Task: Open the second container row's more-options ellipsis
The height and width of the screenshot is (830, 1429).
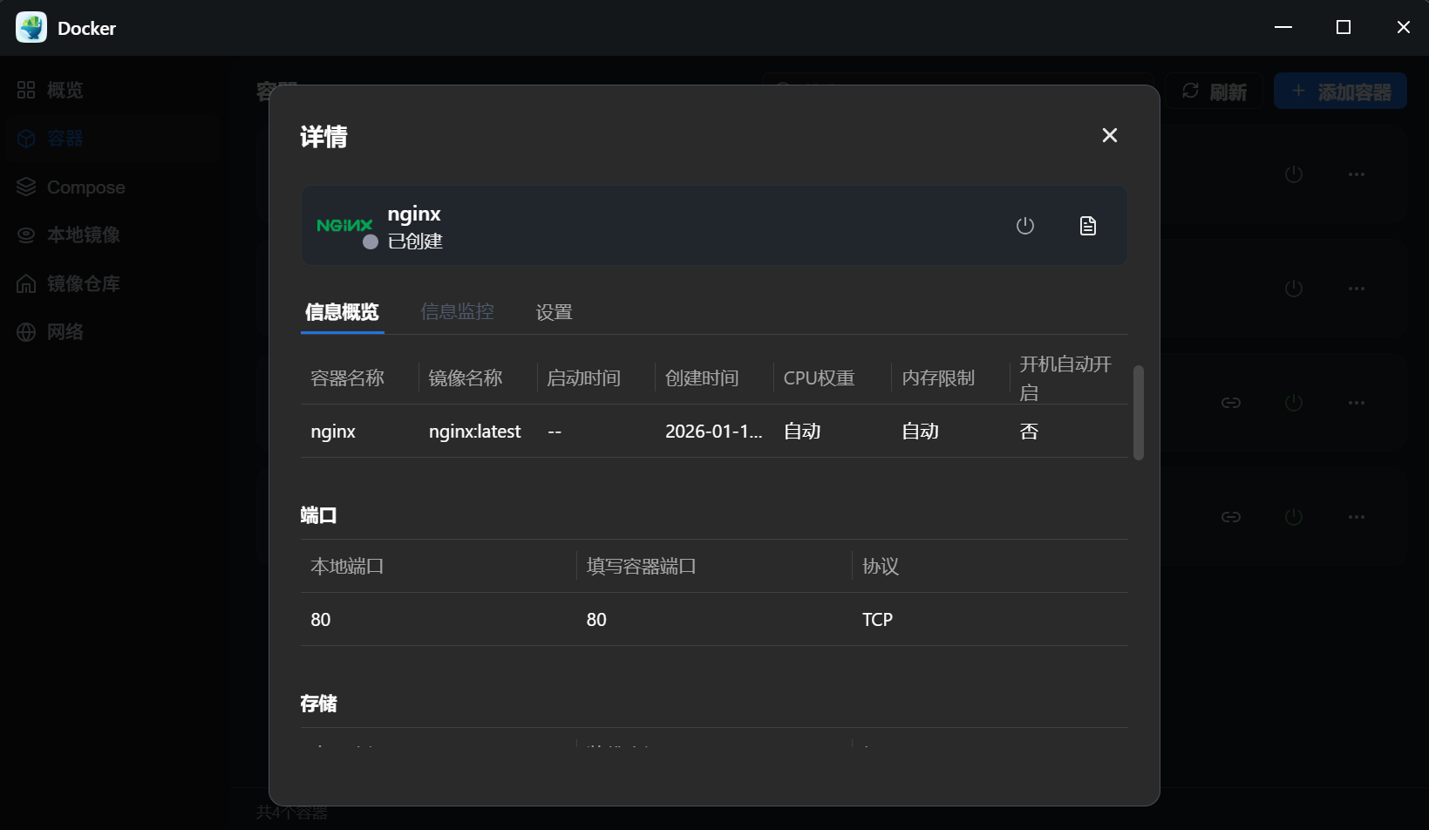Action: pyautogui.click(x=1357, y=289)
